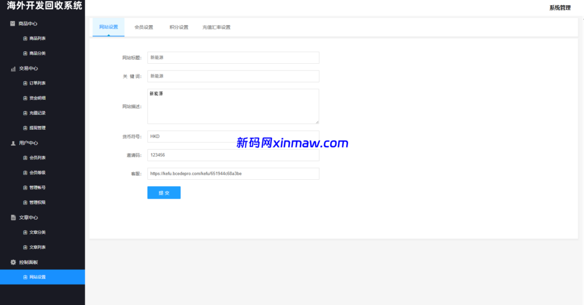584x305 pixels.
Task: Click the icon beside 会员列表
Action: tap(25, 158)
